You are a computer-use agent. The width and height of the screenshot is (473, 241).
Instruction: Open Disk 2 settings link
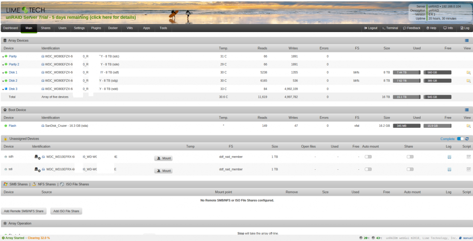[x=13, y=81]
